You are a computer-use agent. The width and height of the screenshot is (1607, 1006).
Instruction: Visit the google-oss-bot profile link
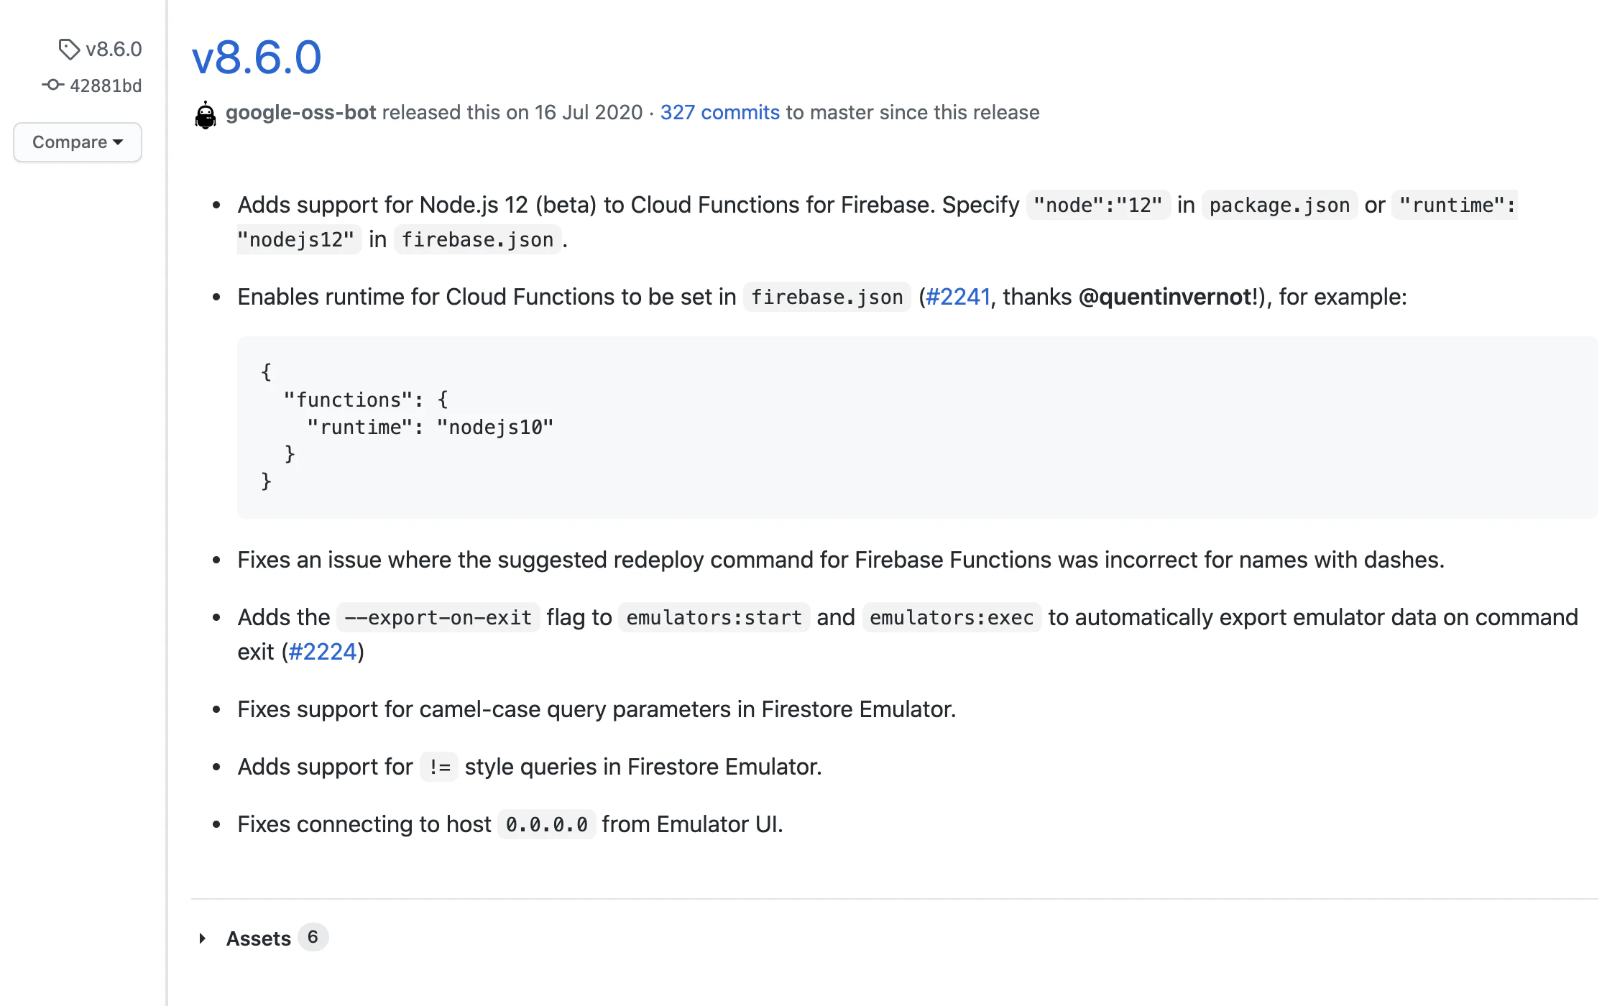[301, 113]
